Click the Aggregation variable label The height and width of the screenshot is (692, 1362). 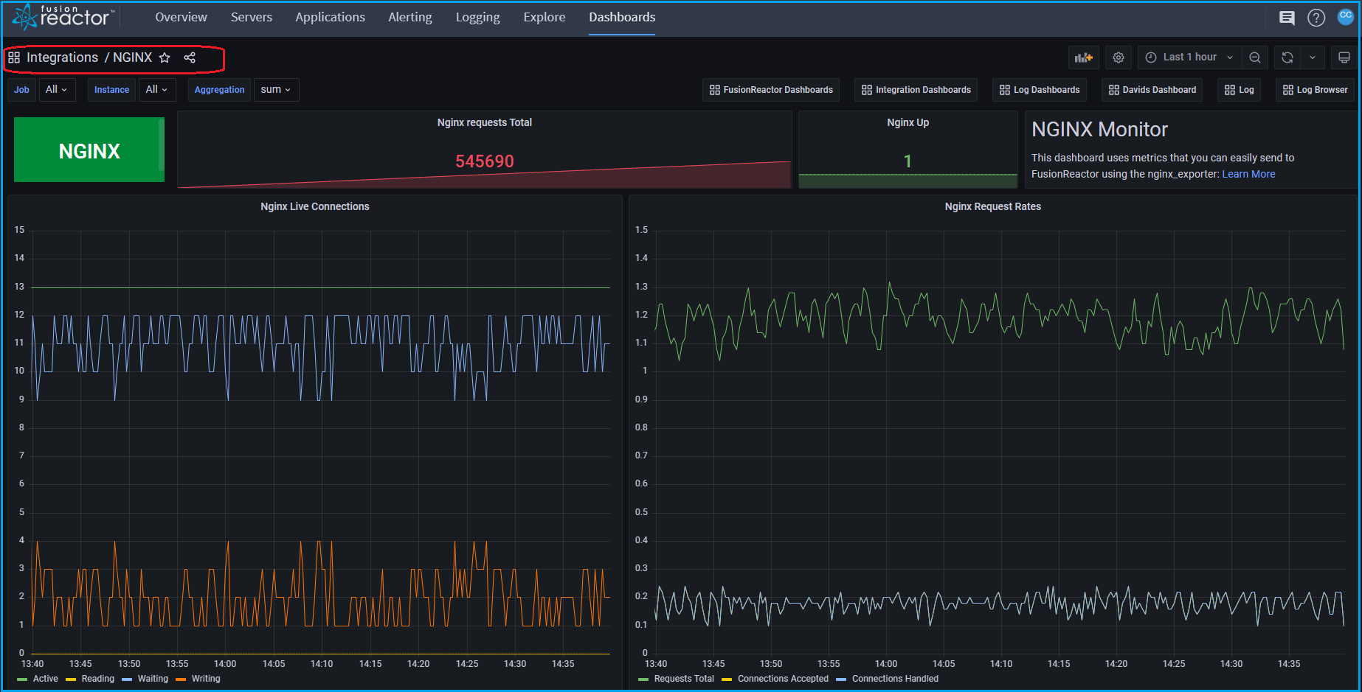(x=219, y=90)
